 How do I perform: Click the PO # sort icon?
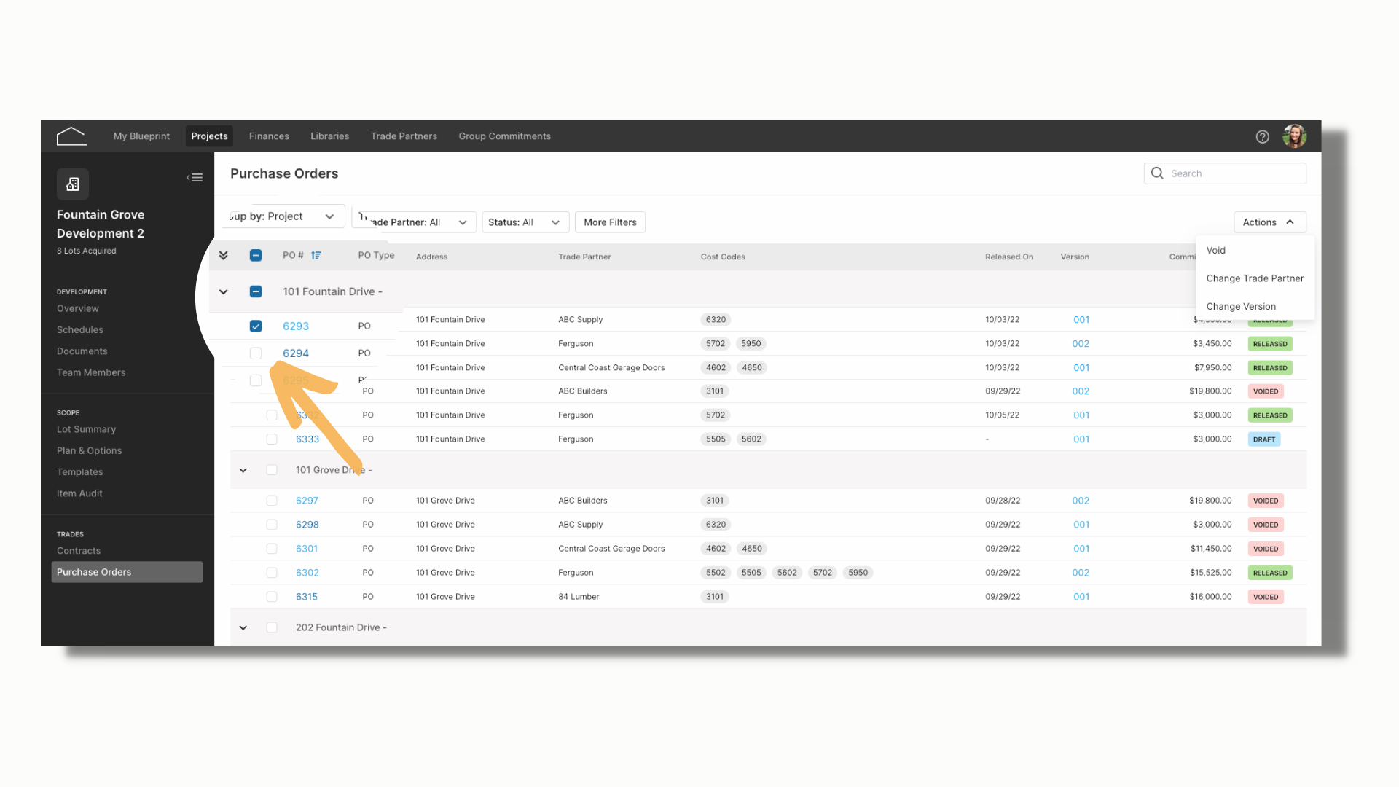(x=316, y=256)
